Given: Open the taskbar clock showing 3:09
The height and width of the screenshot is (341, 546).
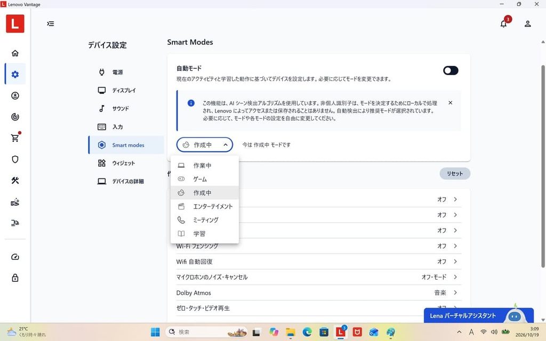Looking at the screenshot, I should point(527,332).
